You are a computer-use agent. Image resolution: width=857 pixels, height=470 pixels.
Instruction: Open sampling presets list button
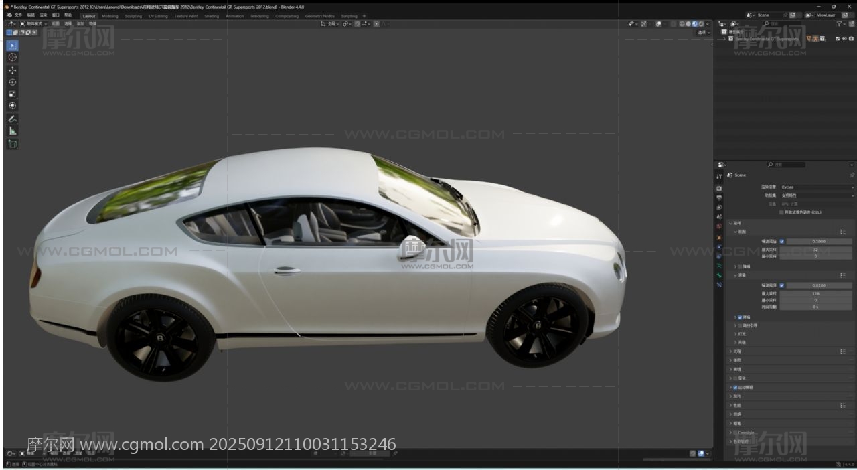(843, 232)
